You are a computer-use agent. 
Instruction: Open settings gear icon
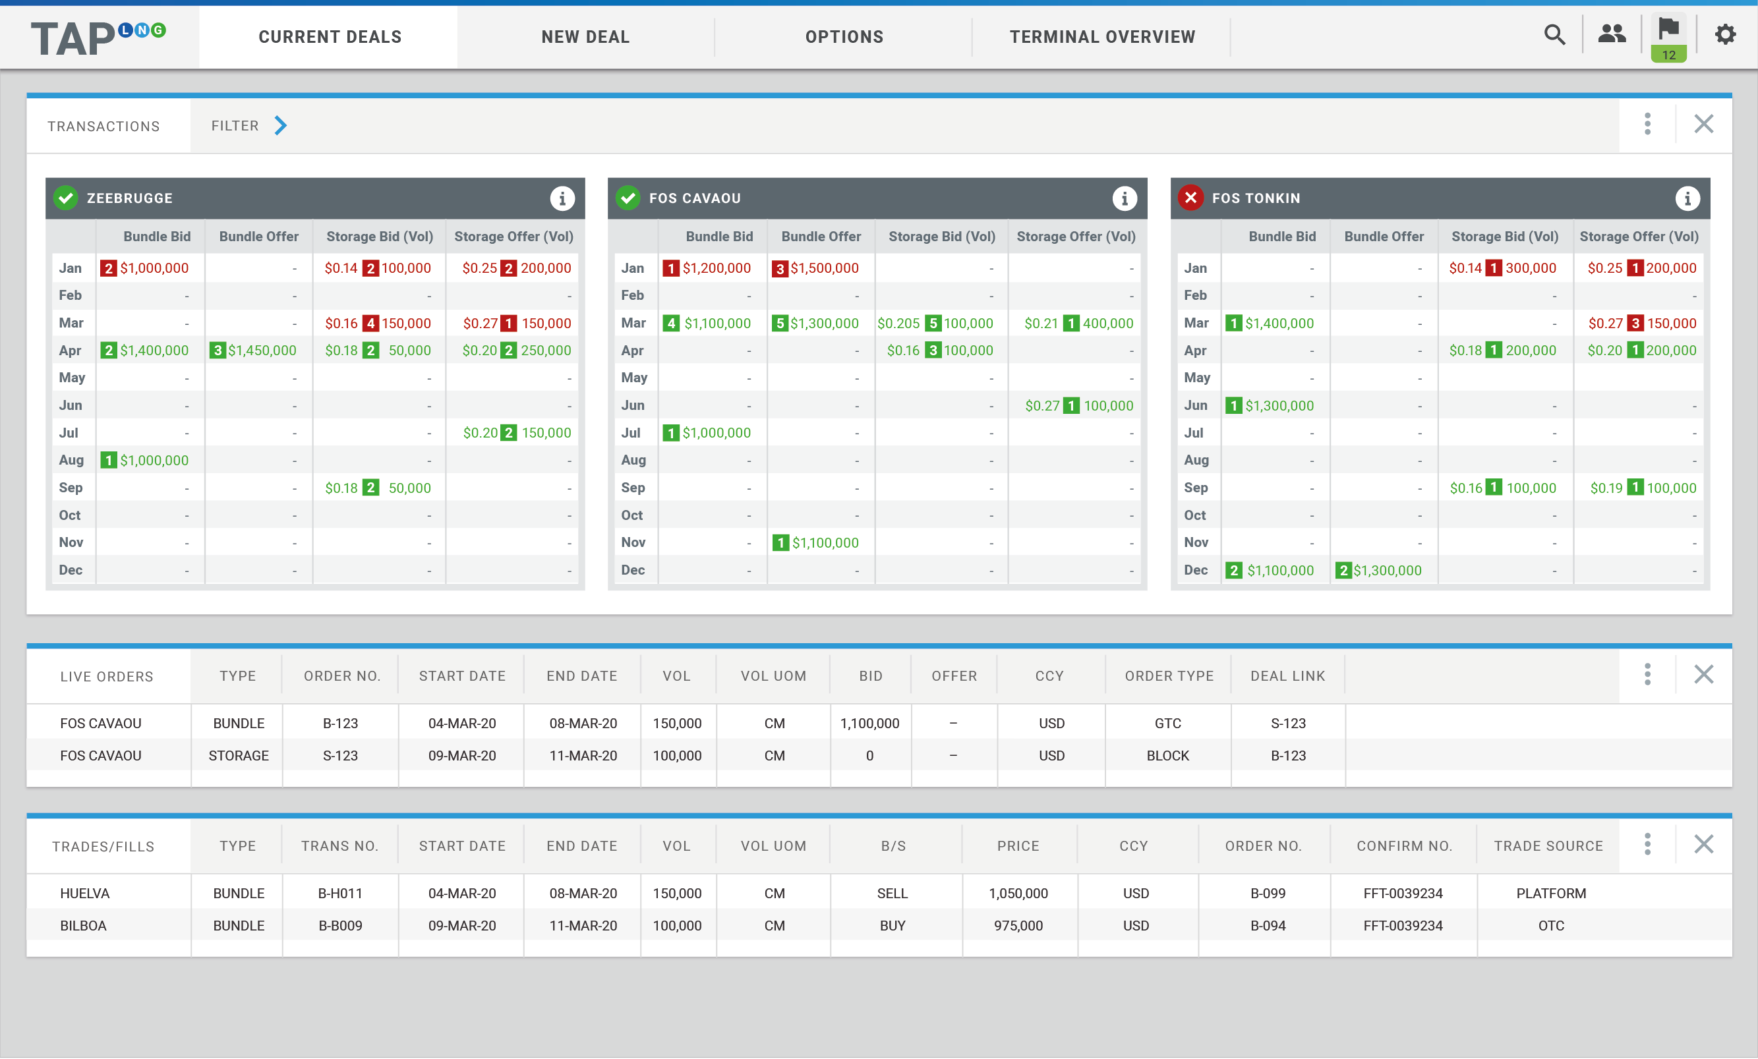tap(1724, 34)
